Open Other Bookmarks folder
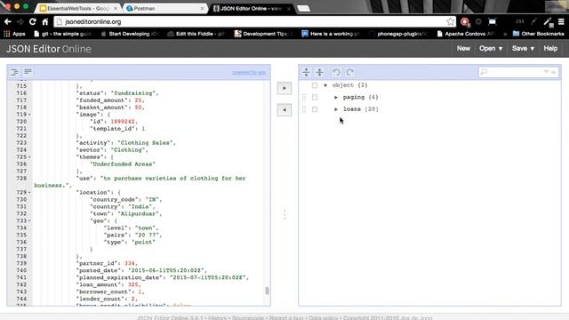The height and width of the screenshot is (320, 569). click(539, 34)
